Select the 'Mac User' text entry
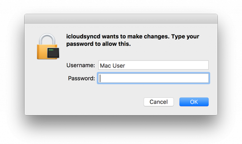The width and height of the screenshot is (242, 144). [x=112, y=66]
